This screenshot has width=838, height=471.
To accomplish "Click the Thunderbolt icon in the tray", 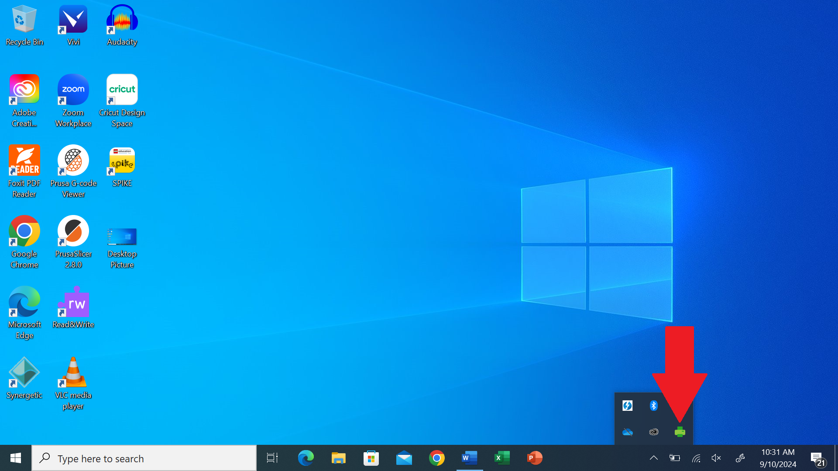I will click(x=628, y=405).
